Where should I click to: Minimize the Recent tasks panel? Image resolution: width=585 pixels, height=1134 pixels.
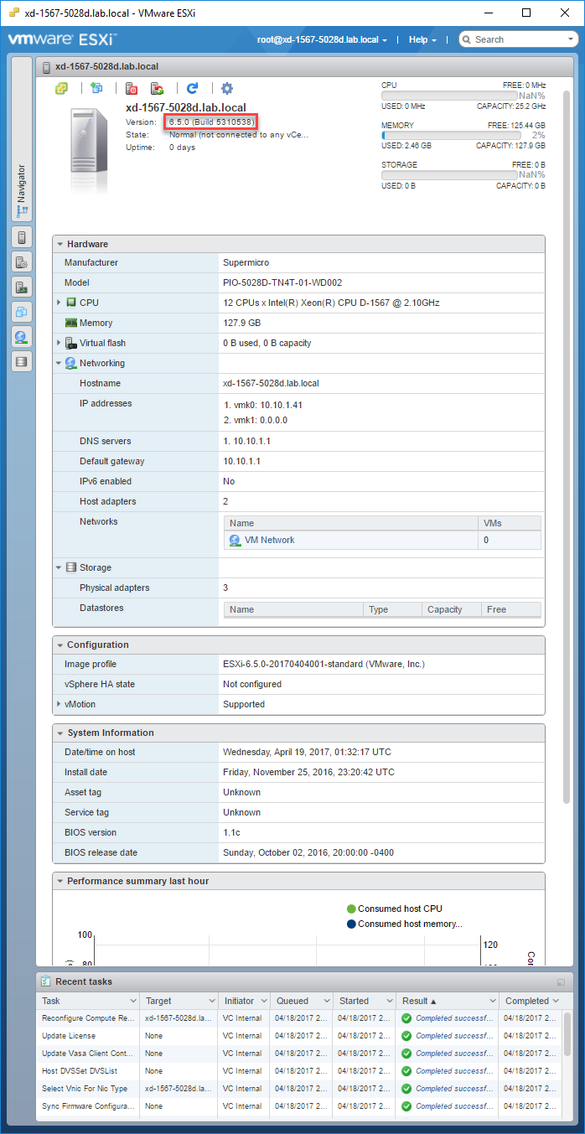click(x=561, y=982)
